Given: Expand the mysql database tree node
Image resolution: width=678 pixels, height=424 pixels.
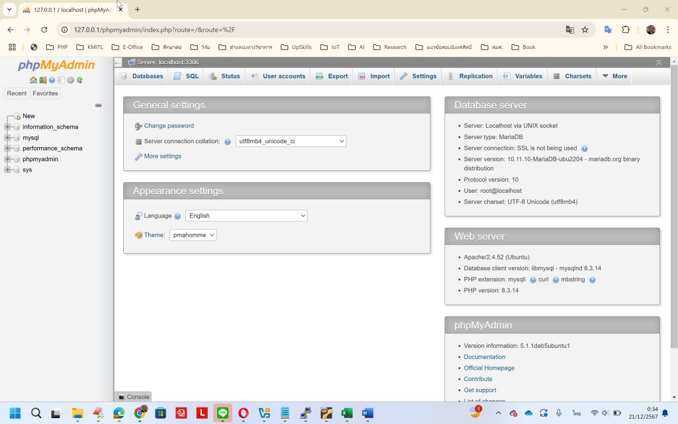Looking at the screenshot, I should click(7, 138).
